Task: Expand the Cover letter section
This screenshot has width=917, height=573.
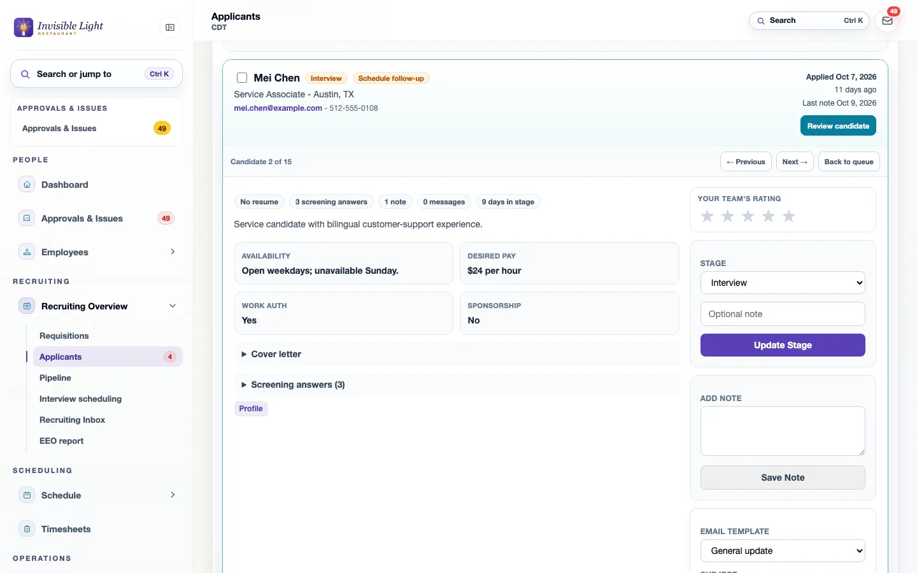Action: (457, 354)
